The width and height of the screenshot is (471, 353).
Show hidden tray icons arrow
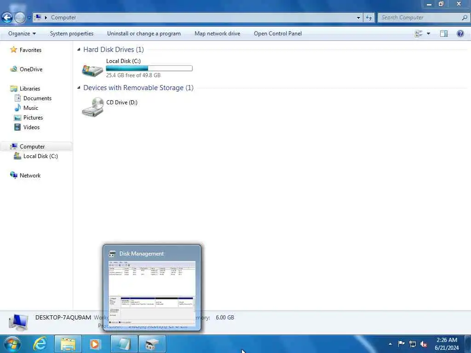click(390, 344)
